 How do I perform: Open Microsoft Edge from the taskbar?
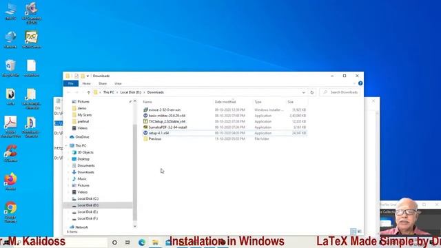click(x=142, y=242)
